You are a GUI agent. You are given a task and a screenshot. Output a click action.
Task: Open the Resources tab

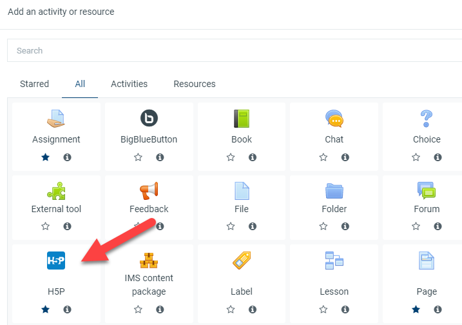[x=195, y=84]
